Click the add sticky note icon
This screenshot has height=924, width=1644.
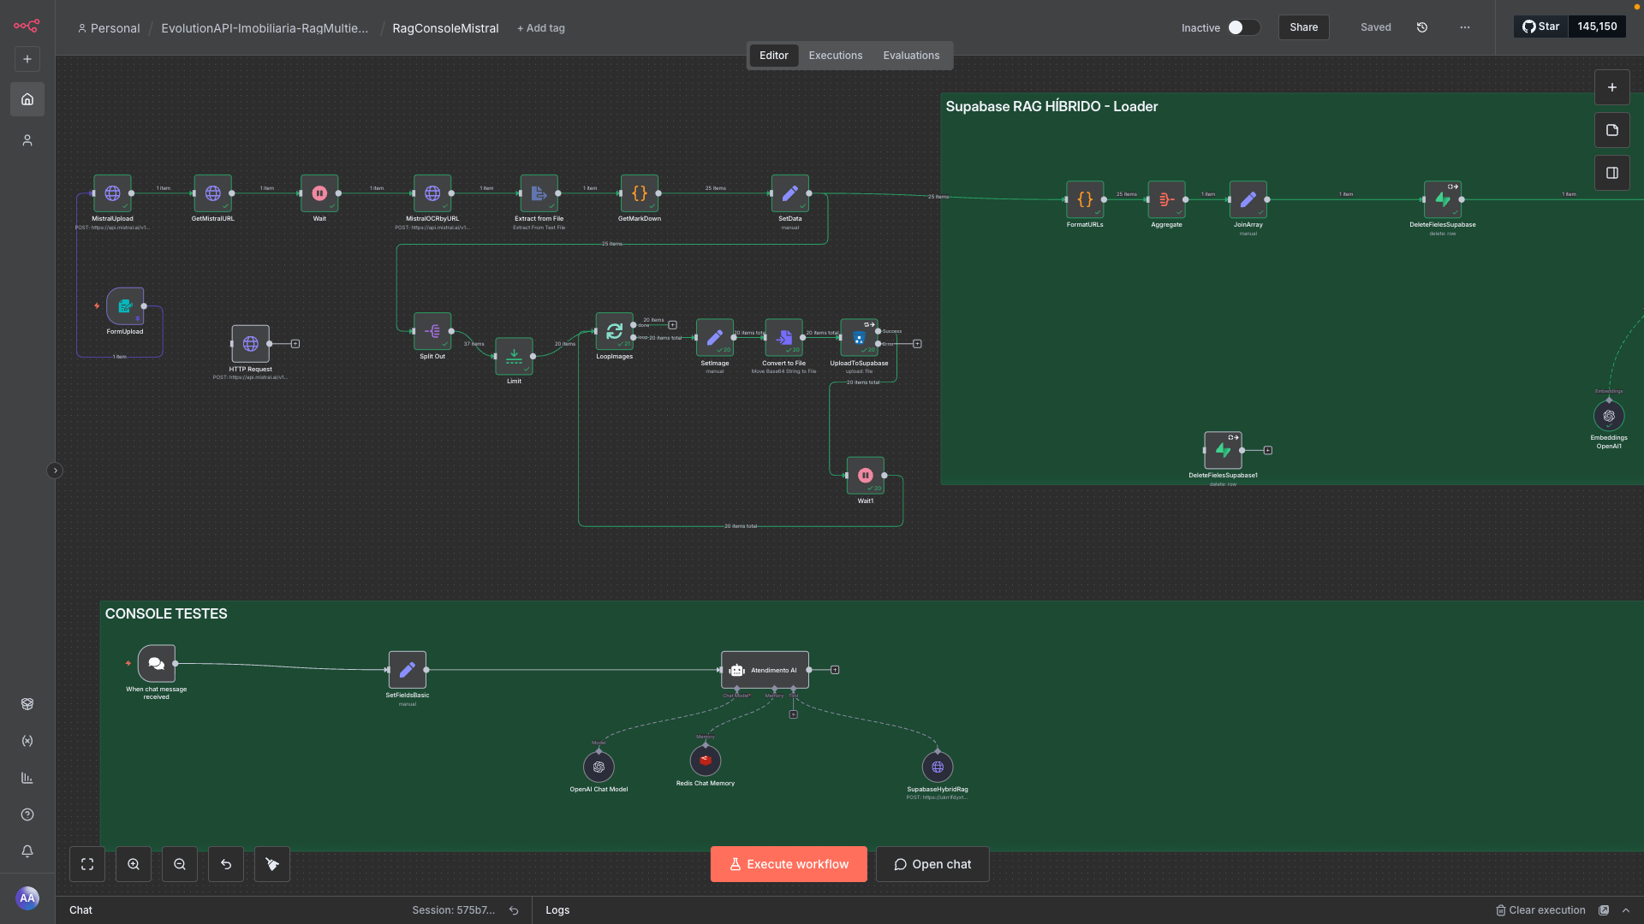(x=1612, y=130)
